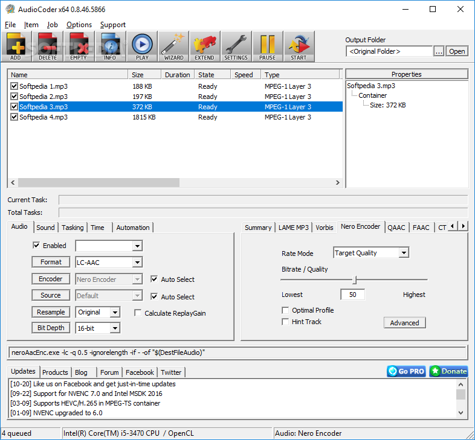The image size is (475, 440).
Task: Open the LC-AAC format dropdown
Action: (x=137, y=263)
